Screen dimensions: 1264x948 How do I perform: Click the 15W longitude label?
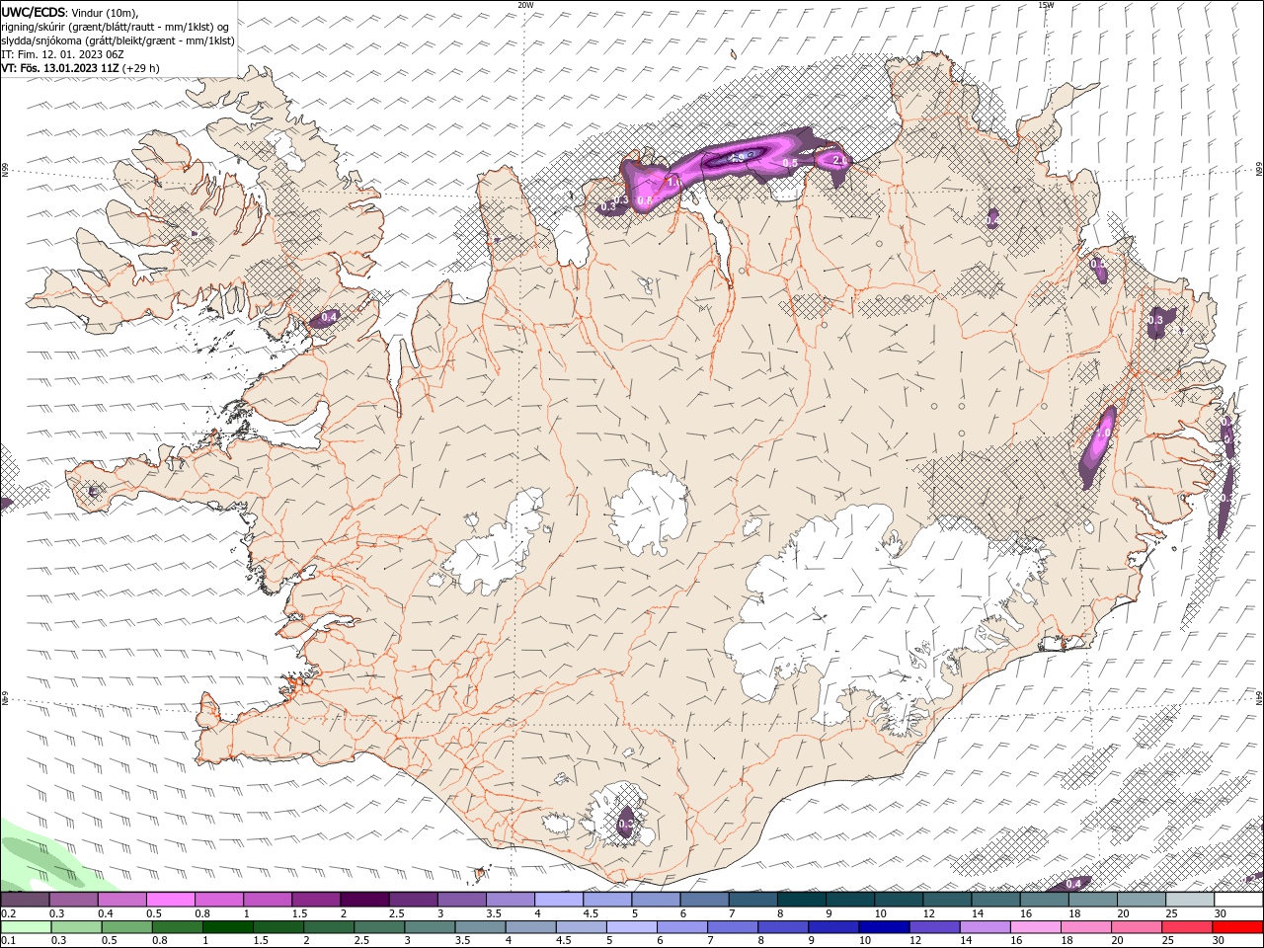tap(1047, 5)
